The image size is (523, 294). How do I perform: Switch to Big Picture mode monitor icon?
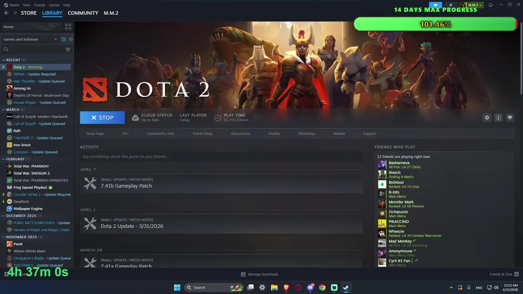tap(491, 5)
